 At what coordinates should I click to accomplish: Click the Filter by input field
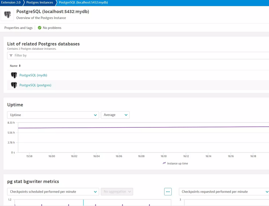tap(137, 56)
